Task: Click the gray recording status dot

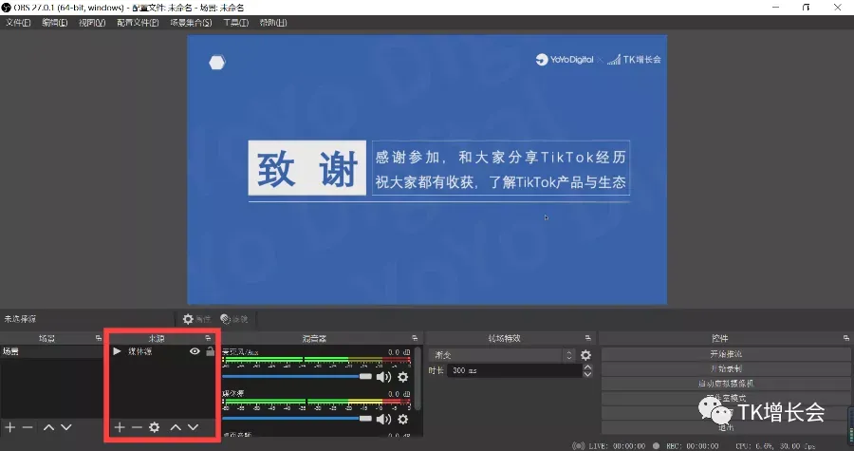Action: pos(657,445)
